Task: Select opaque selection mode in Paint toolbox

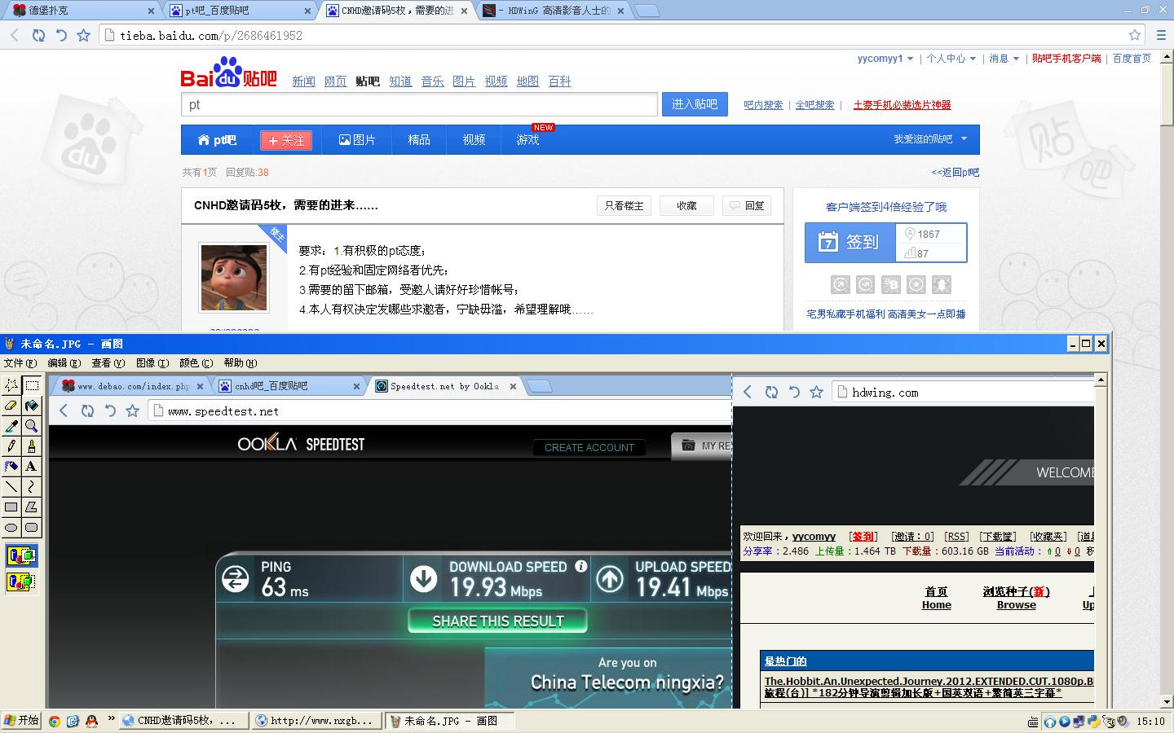Action: click(x=21, y=556)
